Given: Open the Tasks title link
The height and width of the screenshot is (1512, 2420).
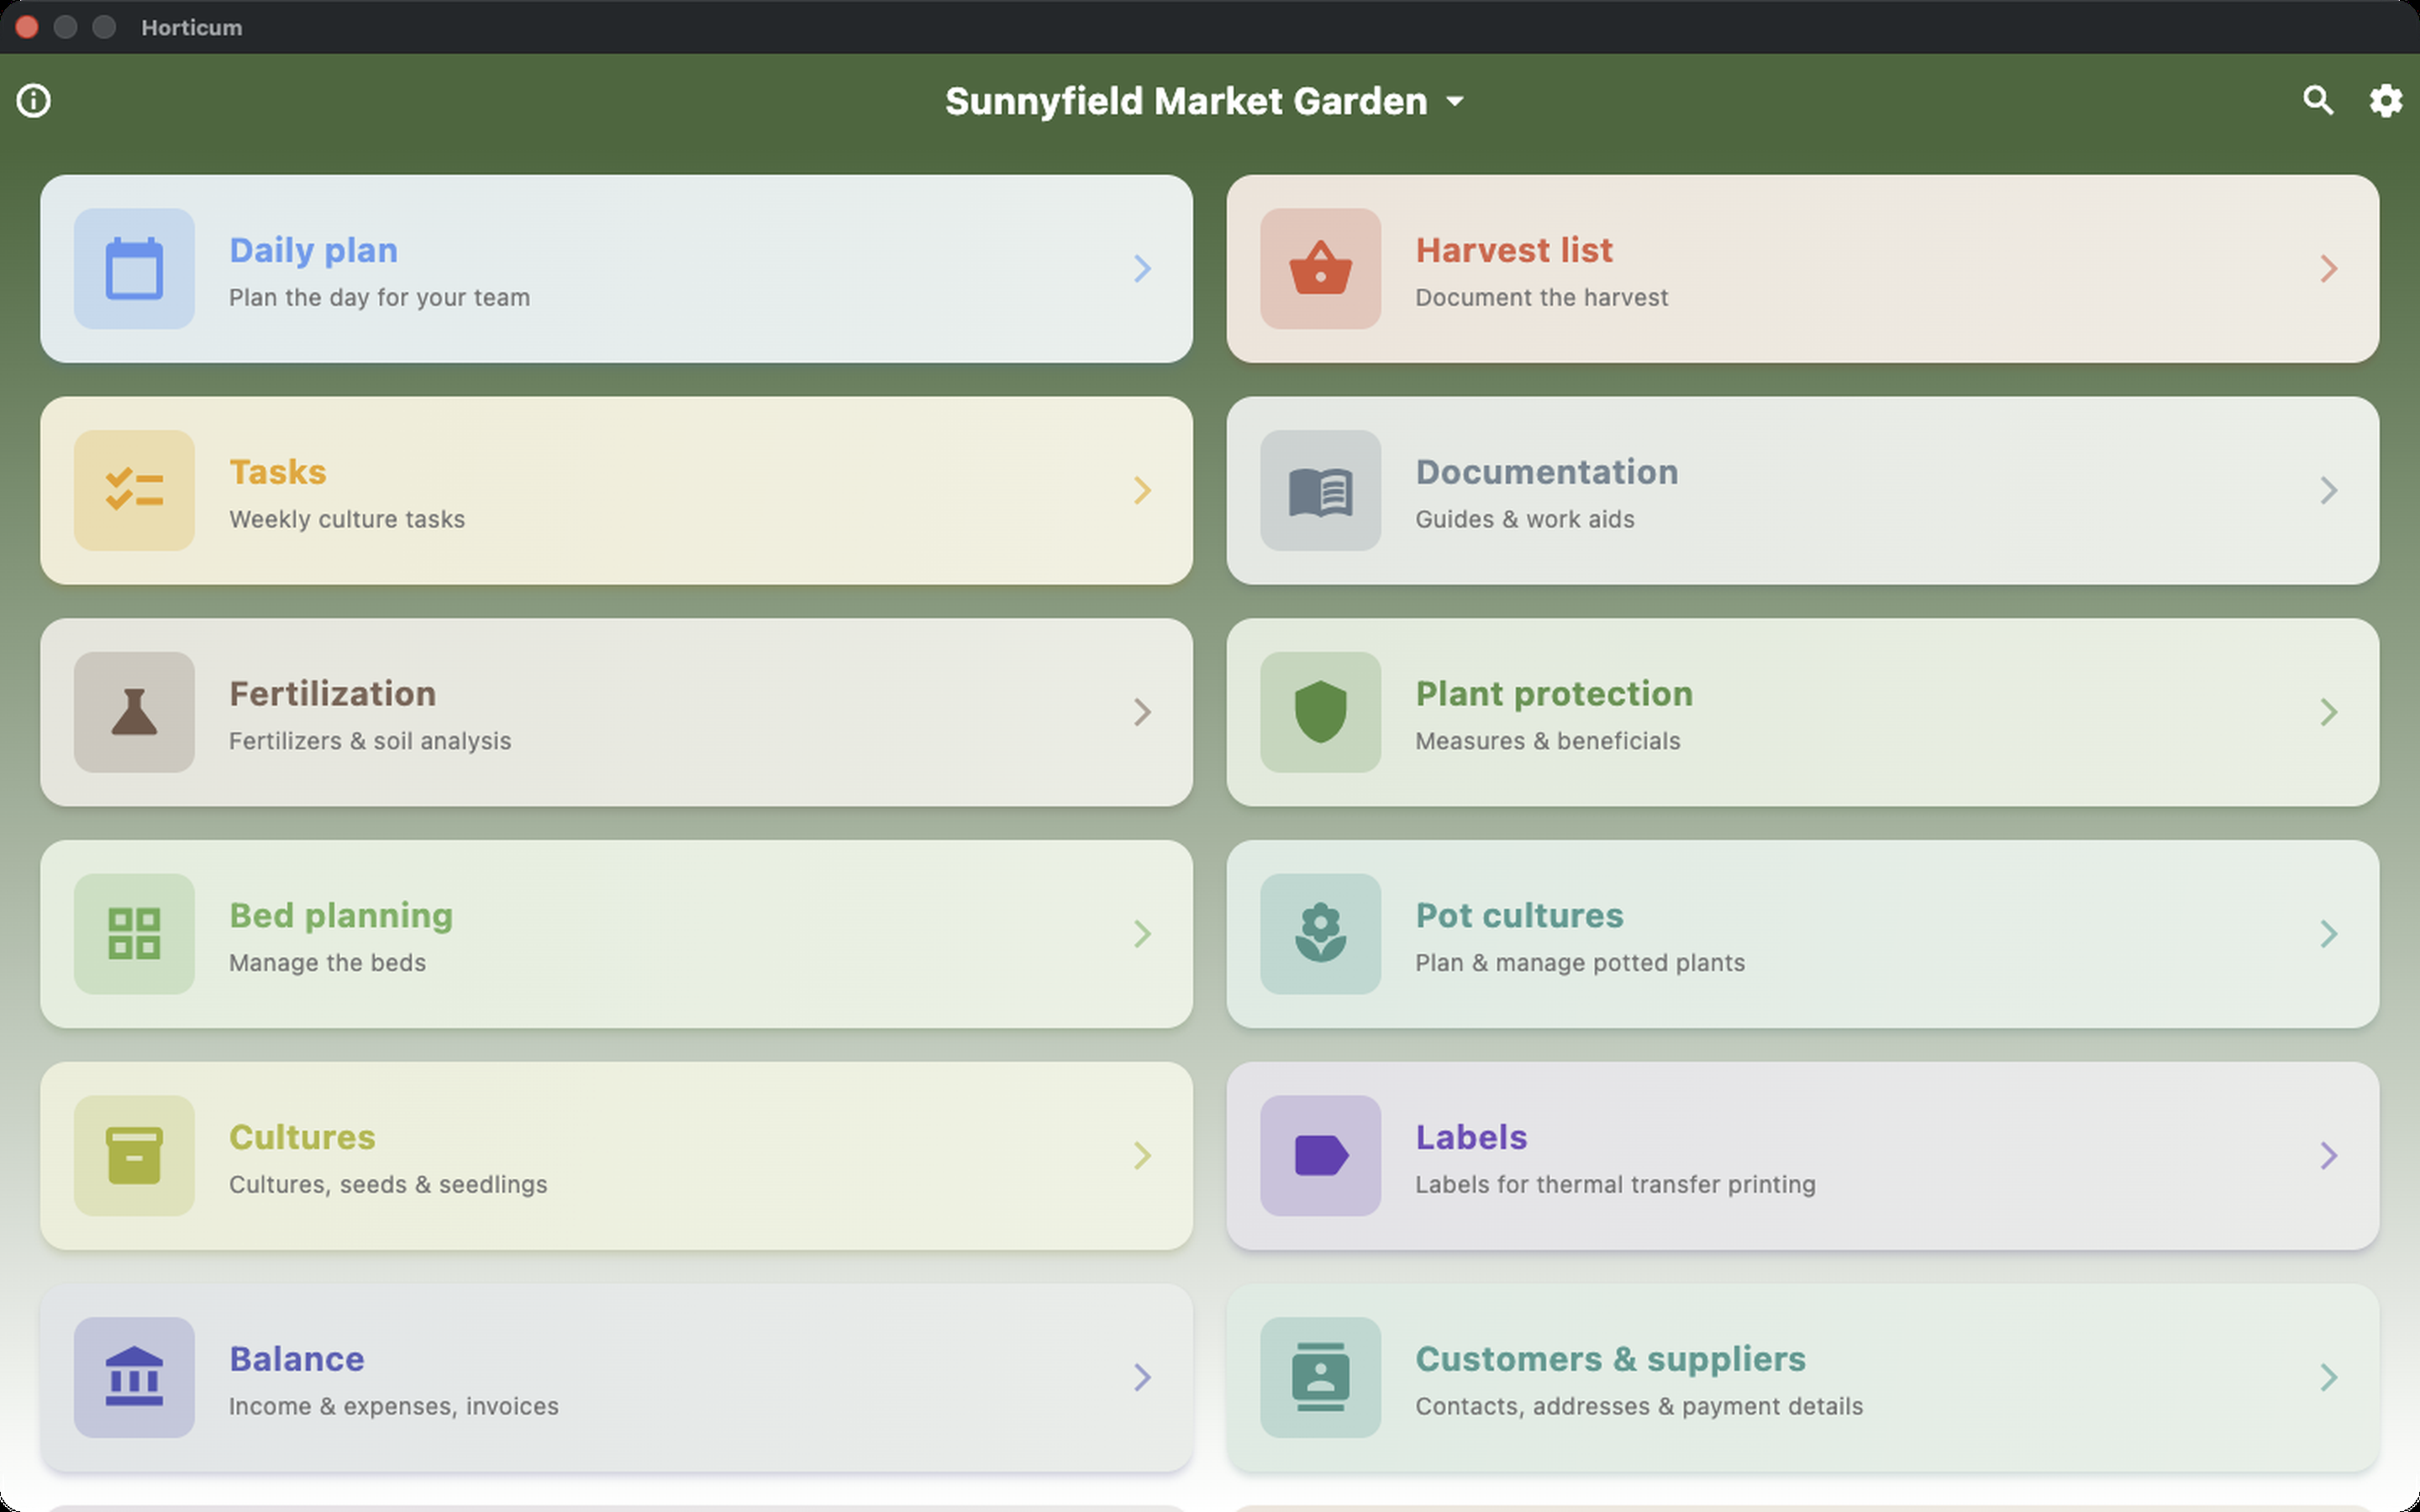Looking at the screenshot, I should click(278, 472).
